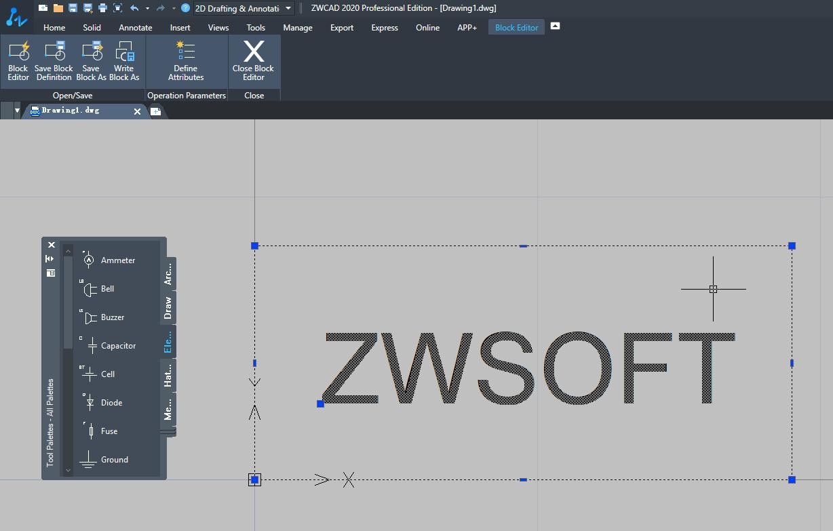The height and width of the screenshot is (531, 833).
Task: Click the Plot (print) icon in quick toolbar
Action: [x=102, y=8]
